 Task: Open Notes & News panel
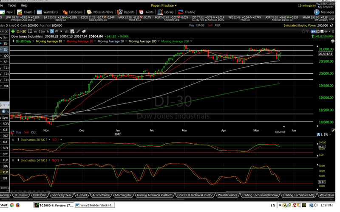tap(100, 12)
